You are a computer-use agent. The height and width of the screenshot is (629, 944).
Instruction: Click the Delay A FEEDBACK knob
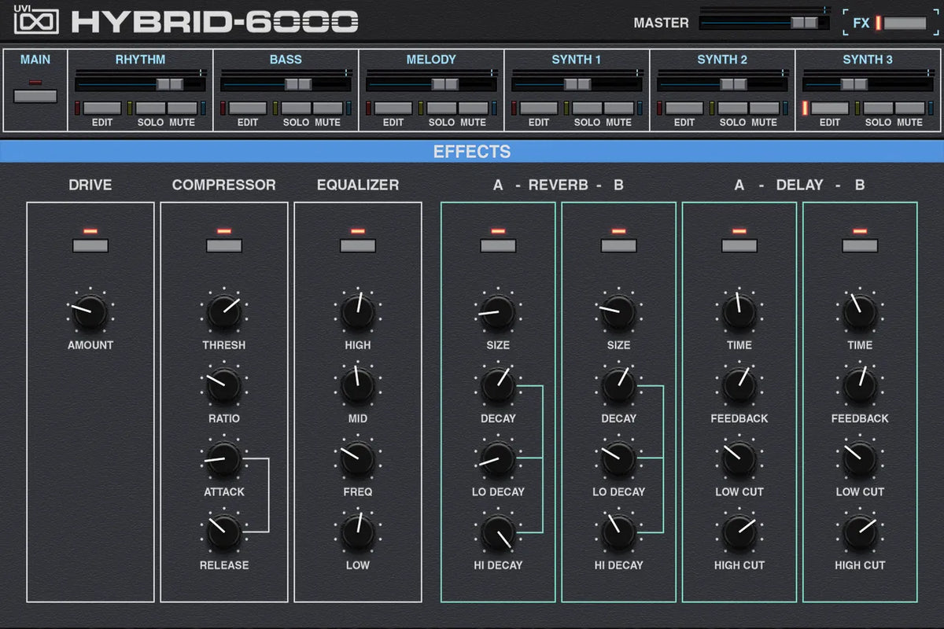pyautogui.click(x=739, y=386)
